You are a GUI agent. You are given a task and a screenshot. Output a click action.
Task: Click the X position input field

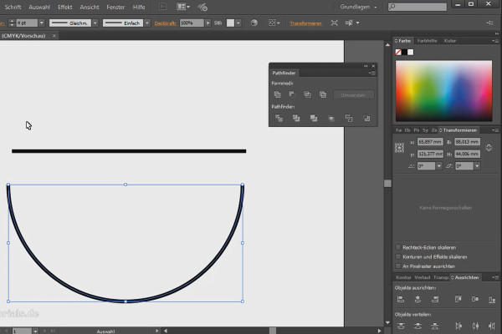point(429,143)
